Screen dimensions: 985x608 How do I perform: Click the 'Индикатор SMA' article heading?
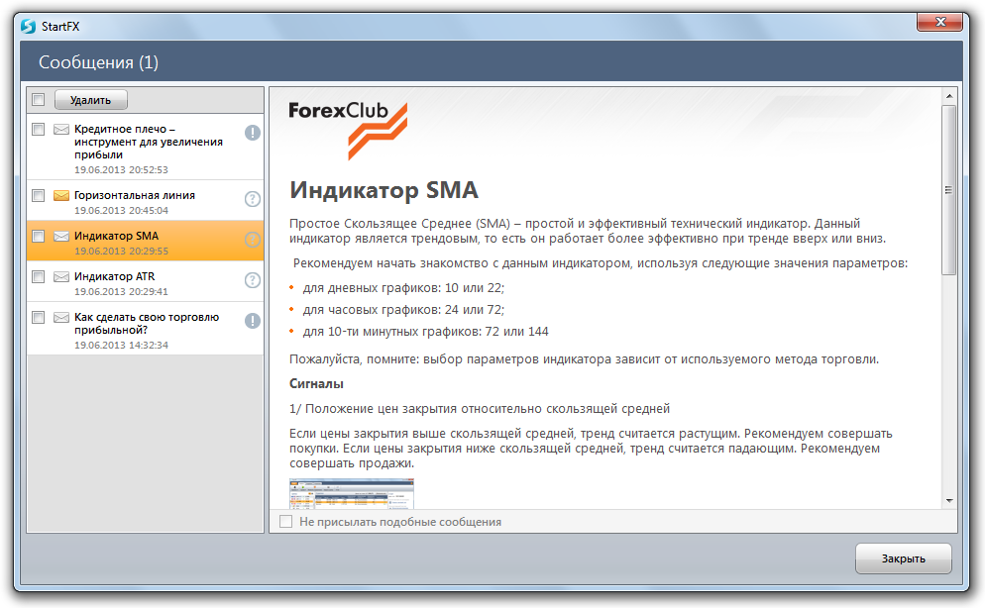383,189
